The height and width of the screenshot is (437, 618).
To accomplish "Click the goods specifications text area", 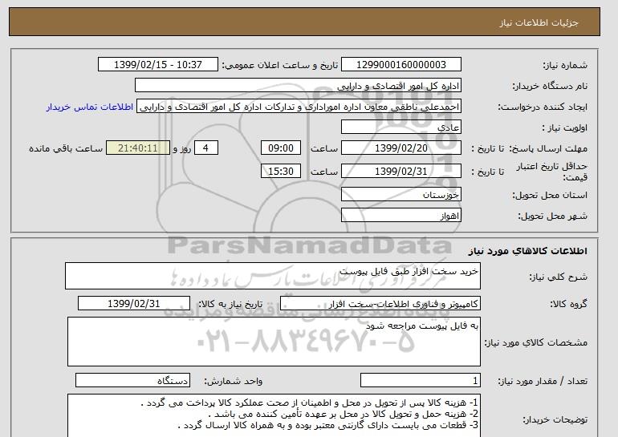I will [x=274, y=342].
